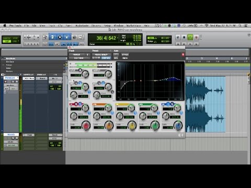Click the transport Fast Forward button
251x188 pixels.
click(190, 44)
